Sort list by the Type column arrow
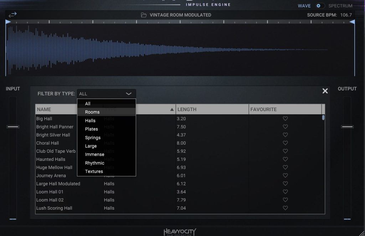This screenshot has width=365, height=236. tap(172, 110)
